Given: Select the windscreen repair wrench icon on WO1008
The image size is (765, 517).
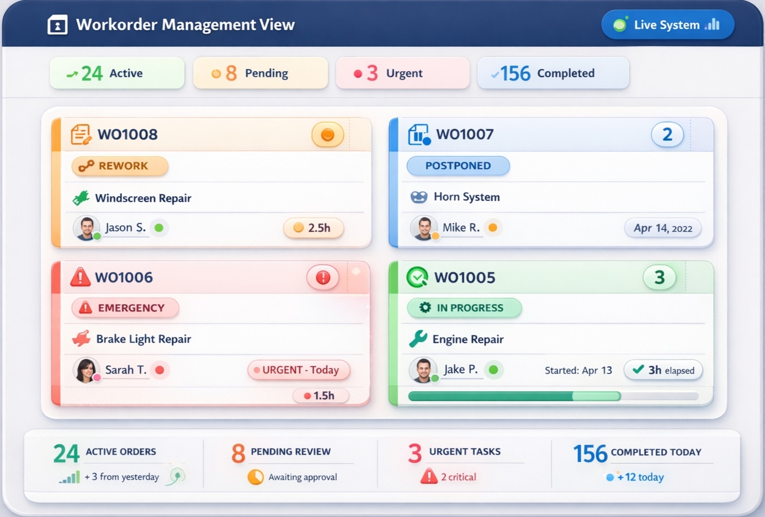Looking at the screenshot, I should click(x=82, y=198).
